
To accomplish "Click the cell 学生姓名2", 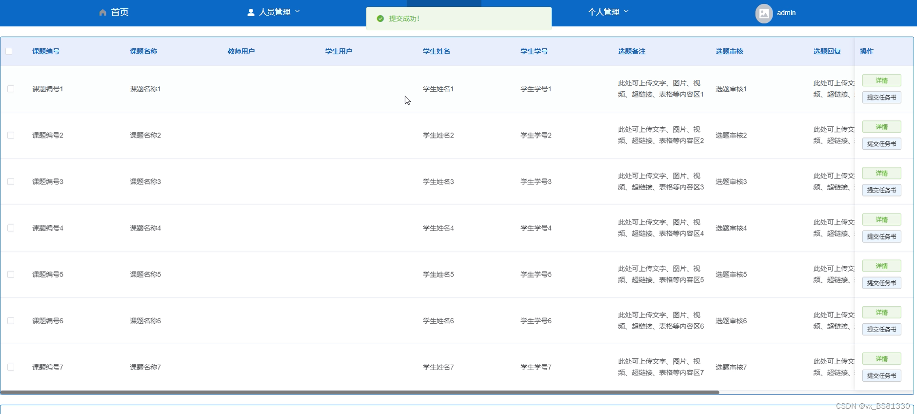I will pos(439,135).
